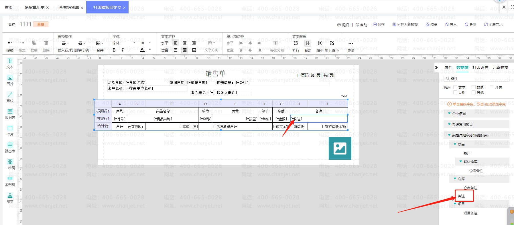
Task: Tick the 开关 filter checkbox
Action: point(492,87)
